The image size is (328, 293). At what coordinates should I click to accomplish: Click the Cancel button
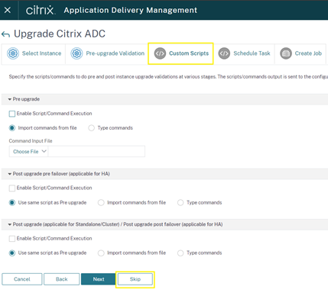(22, 279)
